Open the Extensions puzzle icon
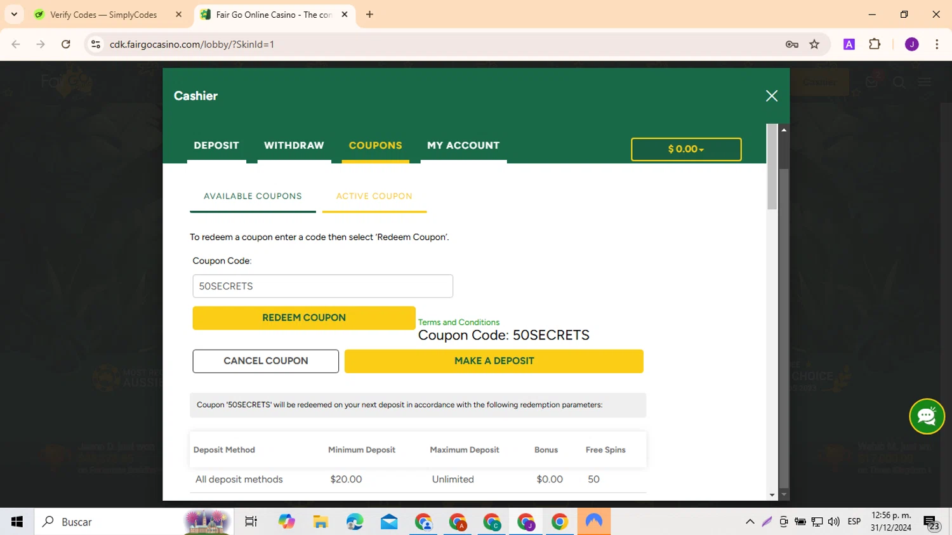This screenshot has width=952, height=535. [x=875, y=44]
